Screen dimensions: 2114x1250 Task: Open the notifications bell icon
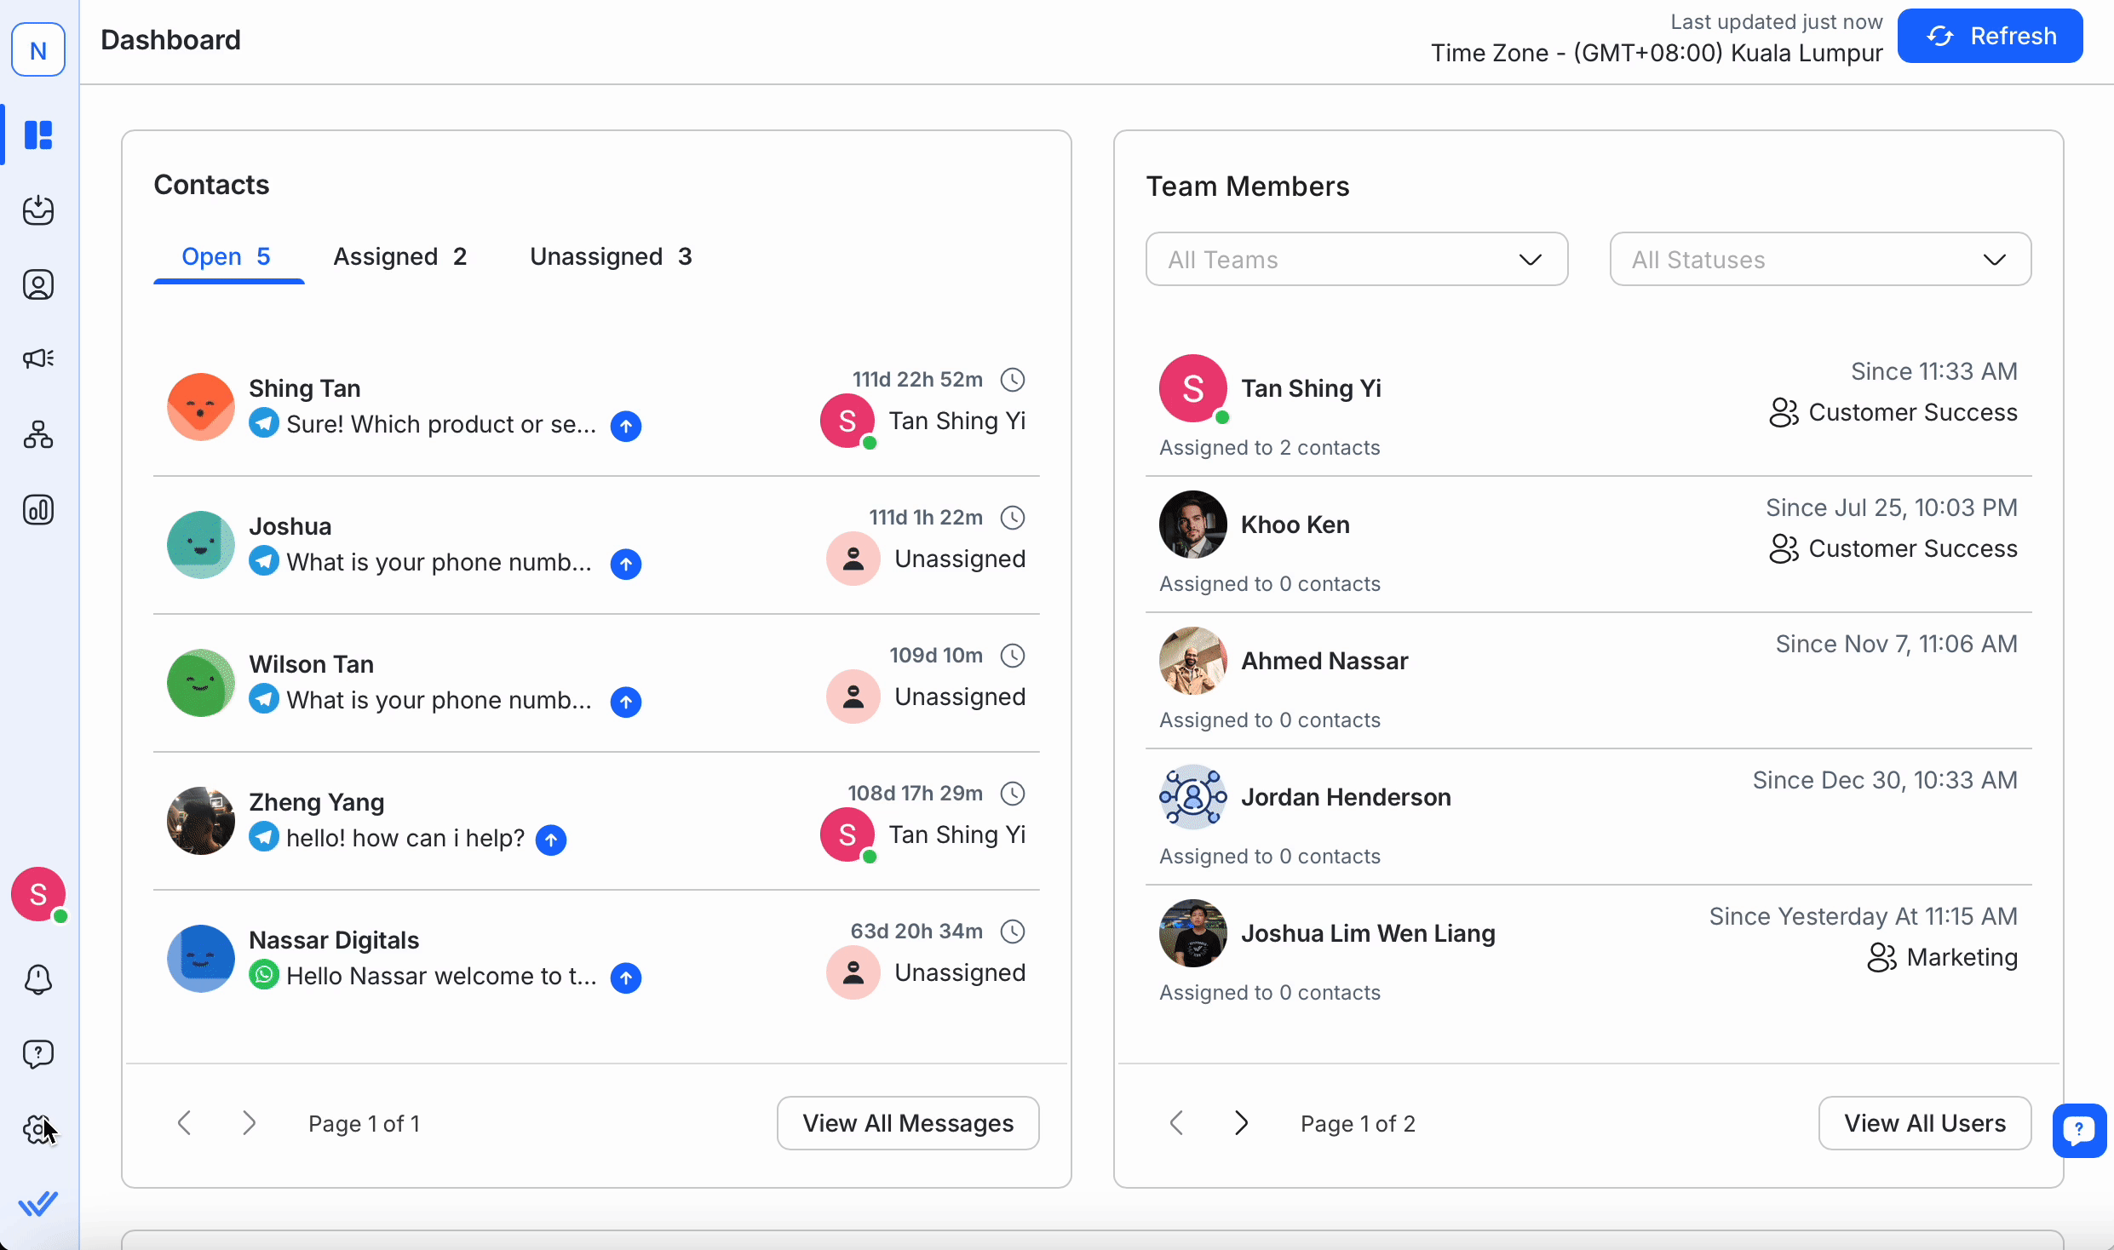[x=38, y=979]
